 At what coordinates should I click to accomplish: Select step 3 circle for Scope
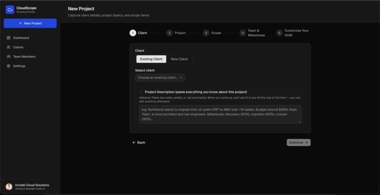point(206,33)
